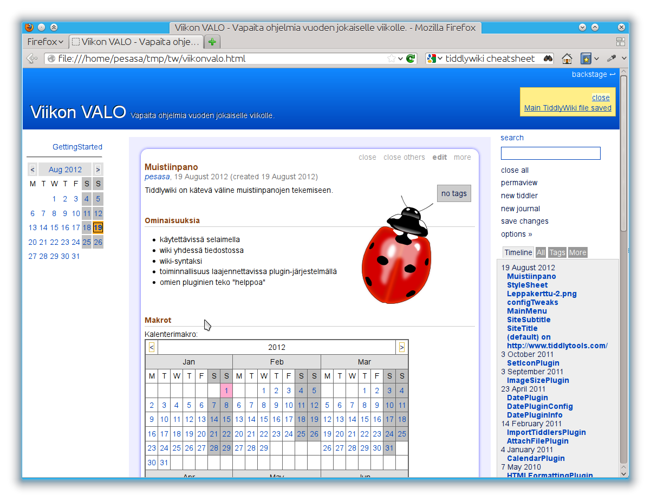
Task: Open the Google search engine selector
Action: [434, 58]
